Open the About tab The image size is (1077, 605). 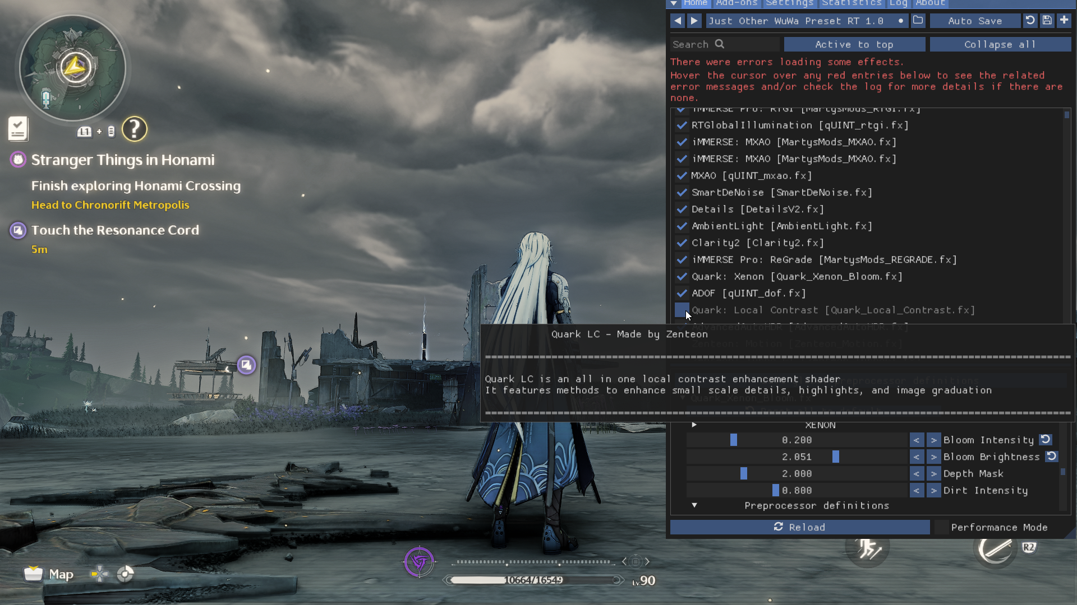931,3
